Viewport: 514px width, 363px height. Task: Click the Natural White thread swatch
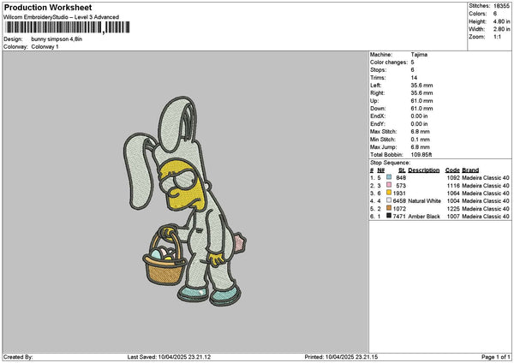click(389, 200)
